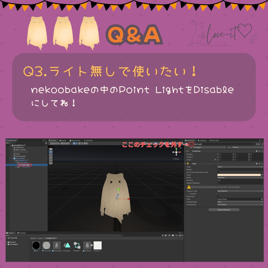Switch to the VRChat SDK tab

point(214,140)
